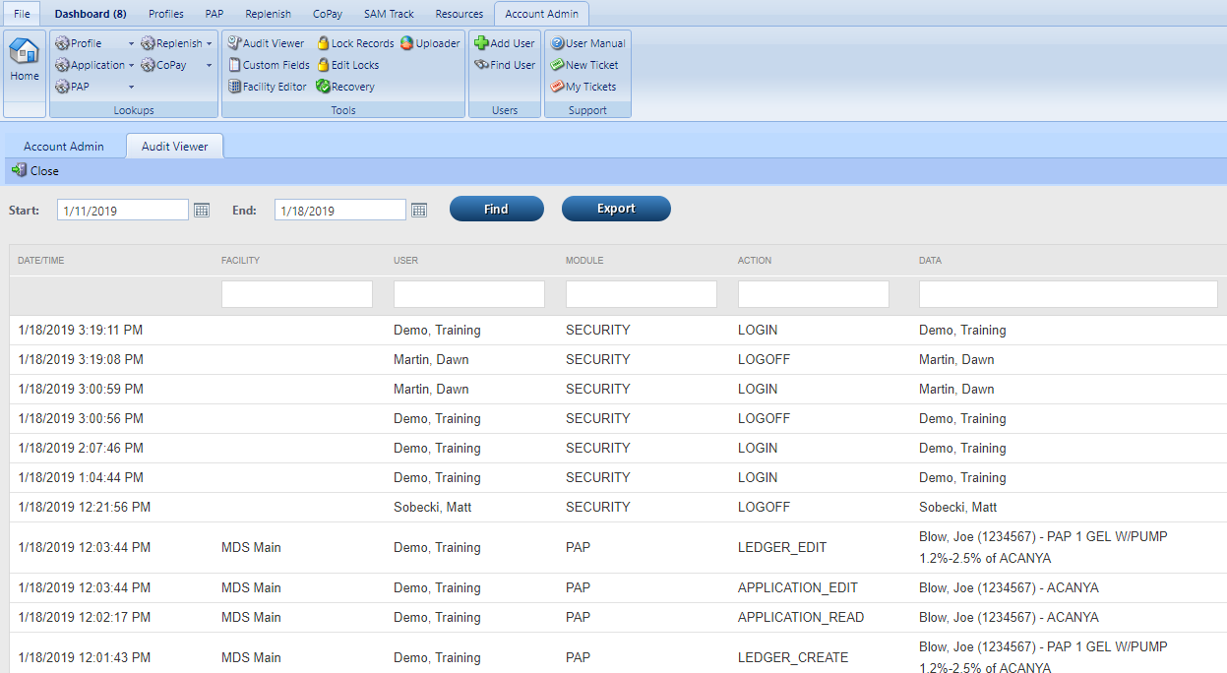Open the Uploader tool

[x=430, y=42]
